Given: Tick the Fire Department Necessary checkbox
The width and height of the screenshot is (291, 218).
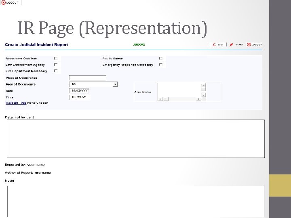Looking at the screenshot, I should point(56,71).
